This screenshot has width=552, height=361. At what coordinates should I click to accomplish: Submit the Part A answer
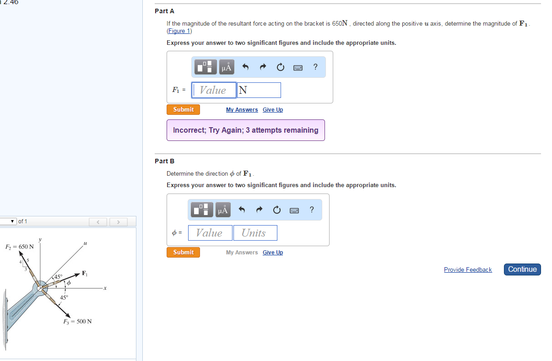click(183, 109)
